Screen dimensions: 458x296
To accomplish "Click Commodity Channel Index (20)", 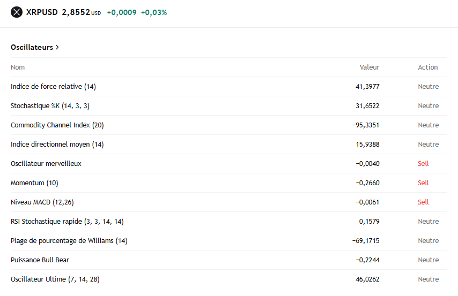I will coord(57,125).
